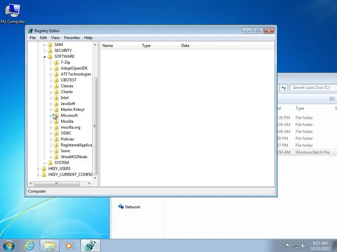Show hidden tray icons arrow
Screen dimensions: 337x252
click(x=280, y=246)
